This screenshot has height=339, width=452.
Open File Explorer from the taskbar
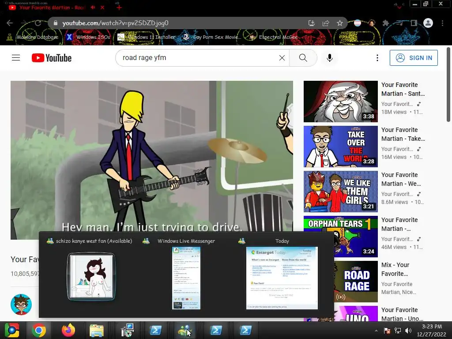click(97, 330)
